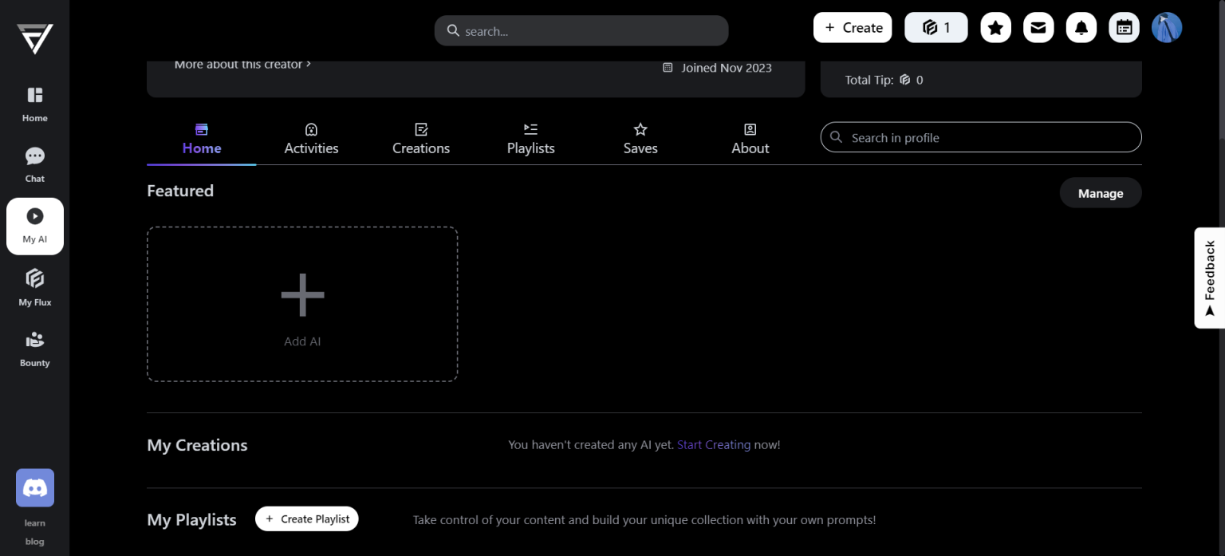Open the calendar icon in header
The height and width of the screenshot is (556, 1225).
[1124, 28]
